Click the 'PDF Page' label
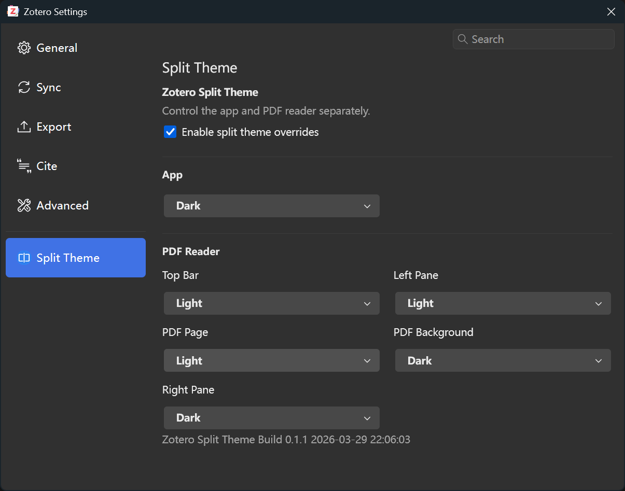625x491 pixels. point(185,332)
